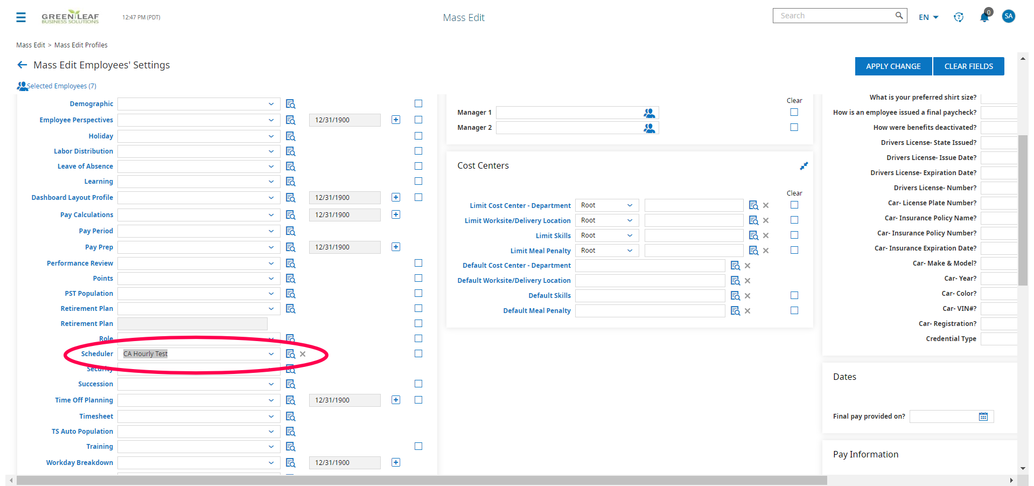
Task: Tick the Manager 1 Clear checkbox
Action: [x=794, y=112]
